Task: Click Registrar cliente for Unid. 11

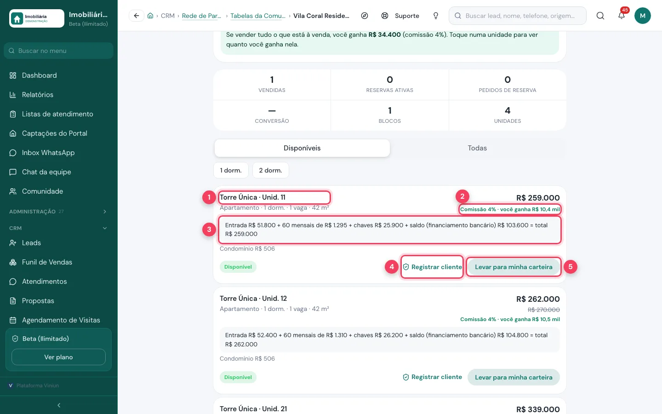Action: [432, 267]
